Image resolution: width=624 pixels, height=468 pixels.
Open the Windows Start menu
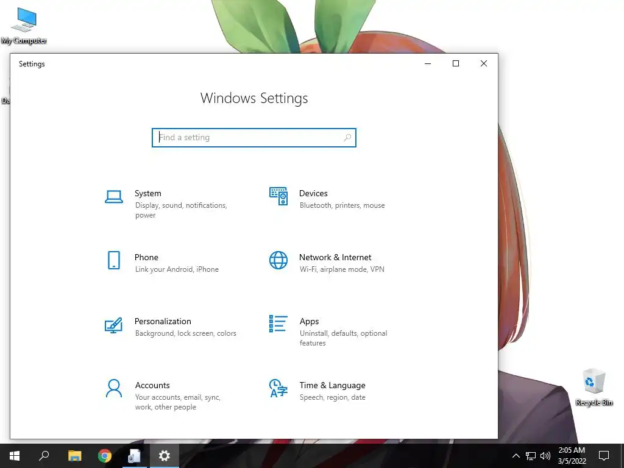(15, 456)
